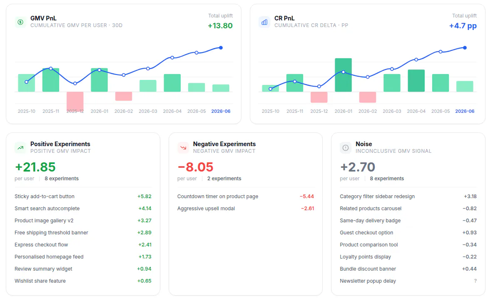The image size is (493, 301).
Task: Click the Noise info circle icon
Action: pyautogui.click(x=346, y=147)
